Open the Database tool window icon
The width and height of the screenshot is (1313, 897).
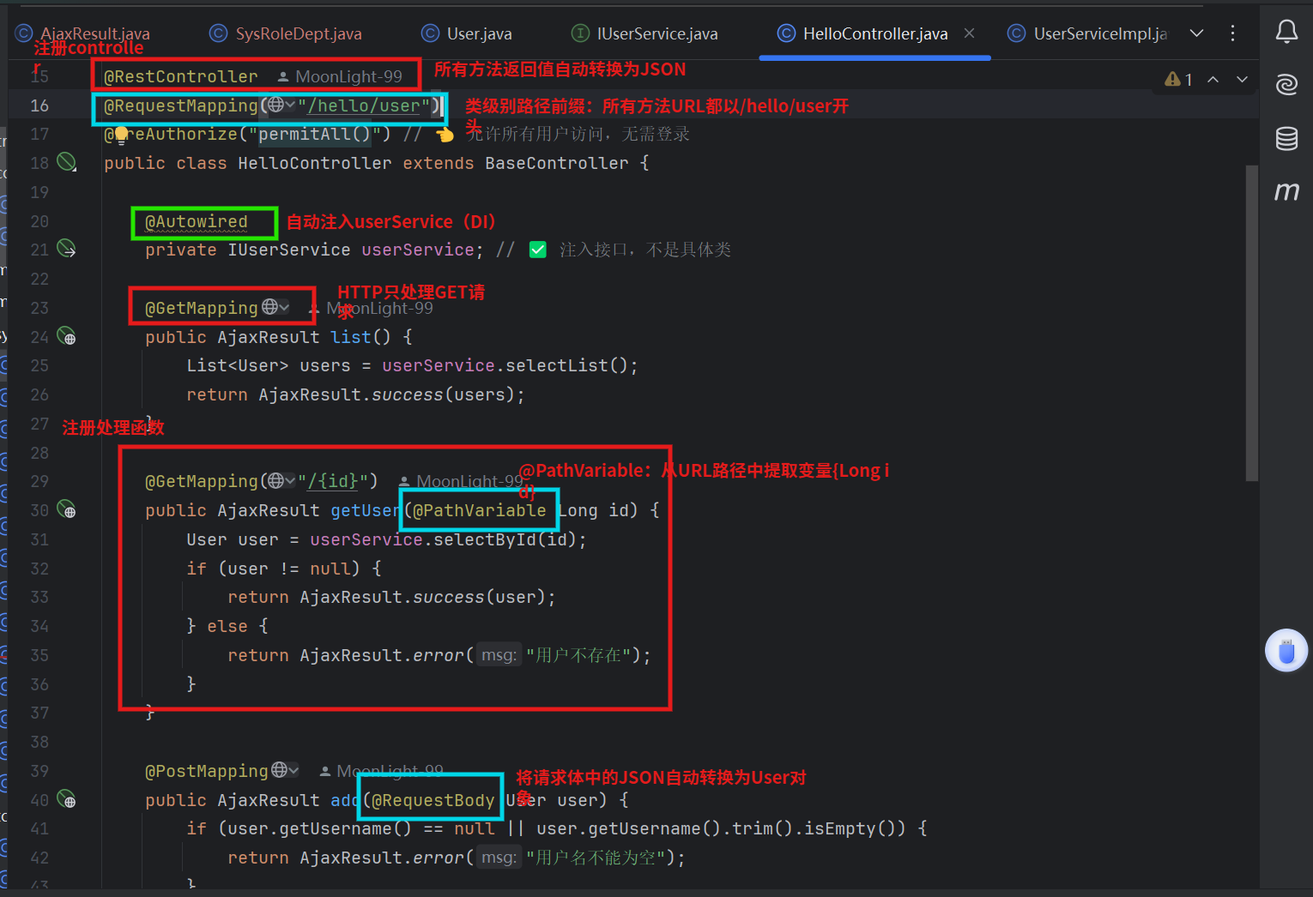(x=1286, y=138)
